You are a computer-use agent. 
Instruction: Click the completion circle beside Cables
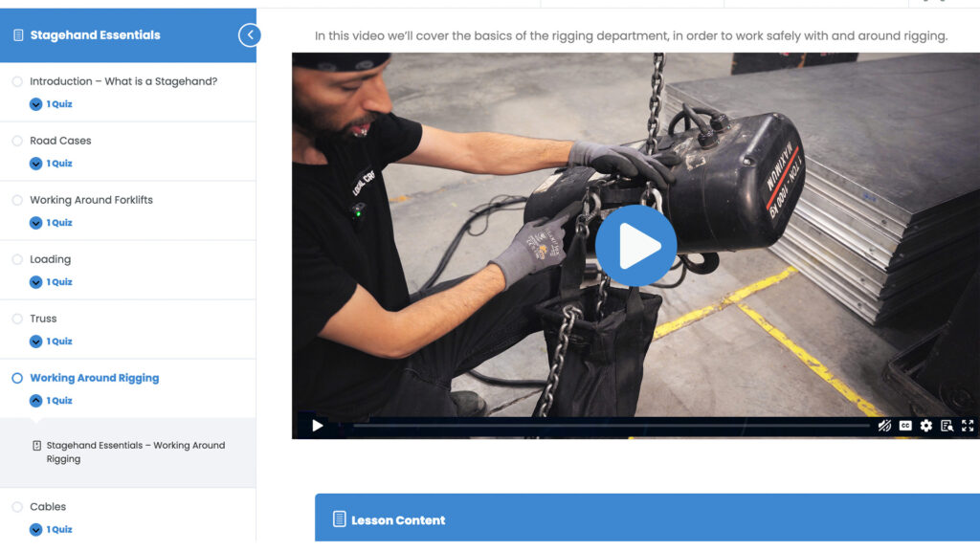click(x=17, y=507)
